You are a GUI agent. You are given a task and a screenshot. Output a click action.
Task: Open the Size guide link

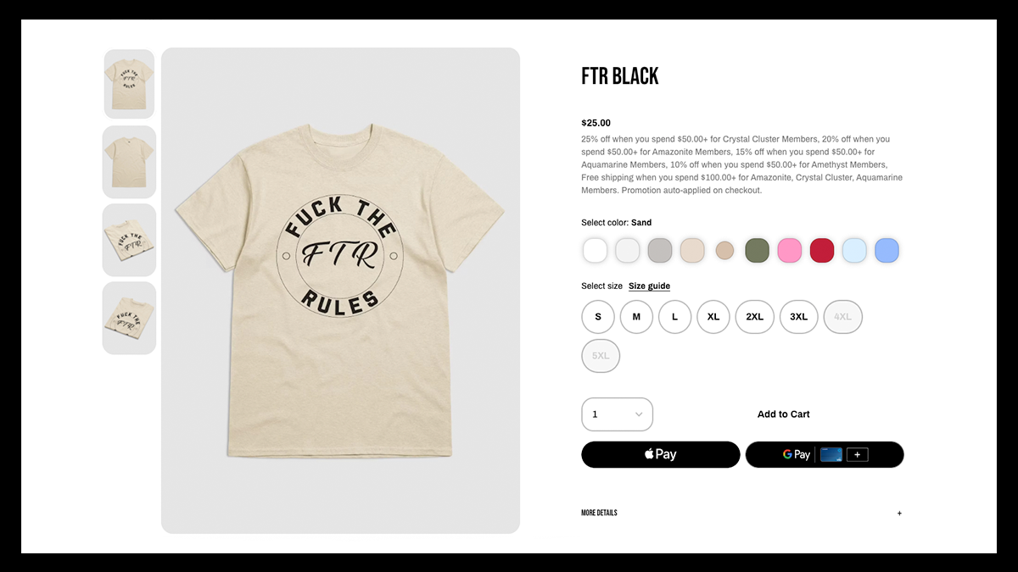[649, 286]
